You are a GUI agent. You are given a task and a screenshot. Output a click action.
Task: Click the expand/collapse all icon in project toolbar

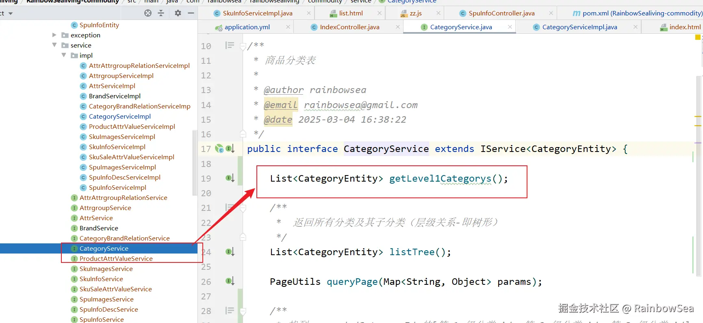click(161, 13)
